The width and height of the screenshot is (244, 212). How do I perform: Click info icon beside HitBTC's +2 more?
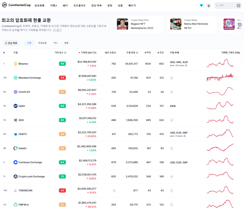[x=185, y=136]
